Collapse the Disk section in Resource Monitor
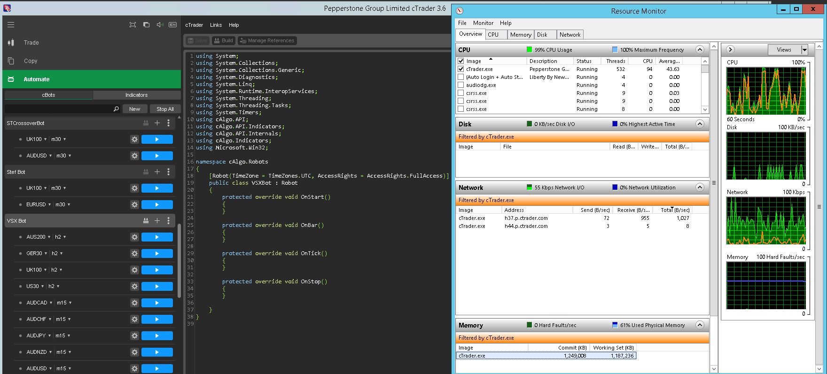 700,124
